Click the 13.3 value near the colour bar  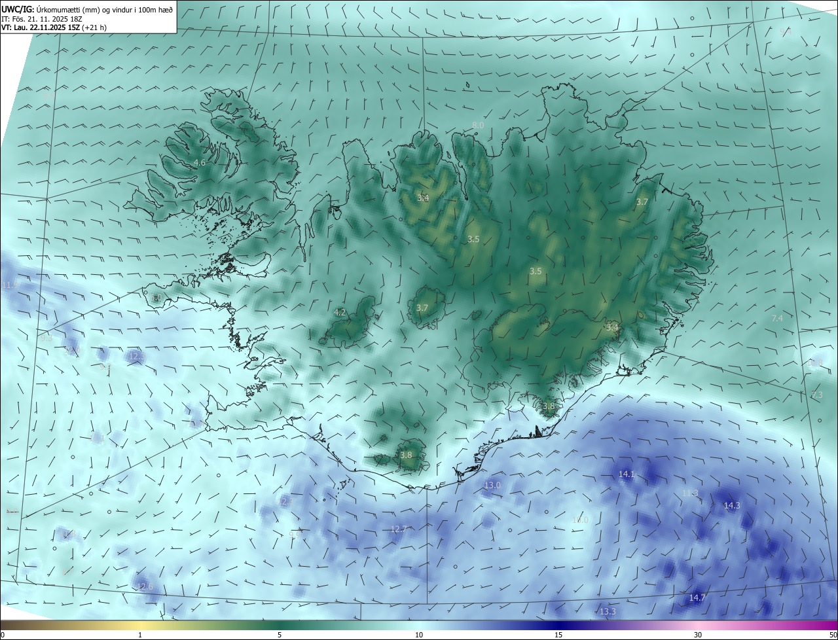[608, 611]
